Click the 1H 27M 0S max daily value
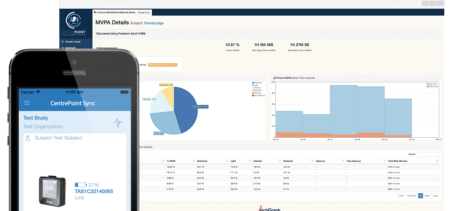Viewport: 451px width, 211px height. (299, 45)
